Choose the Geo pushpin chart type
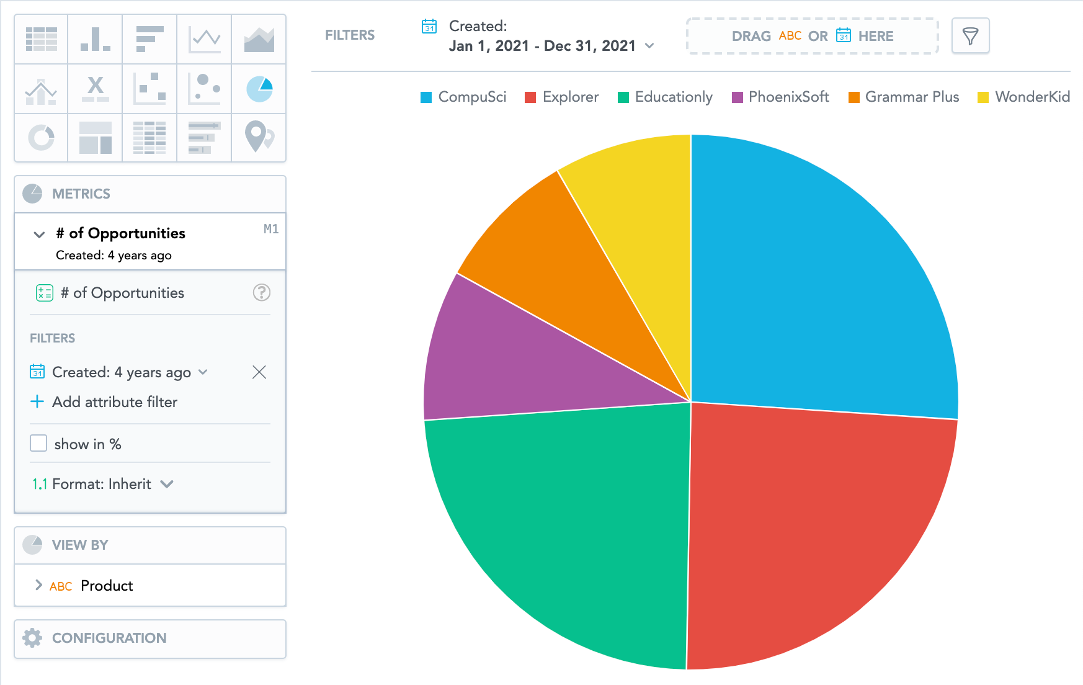1083x685 pixels. 258,138
